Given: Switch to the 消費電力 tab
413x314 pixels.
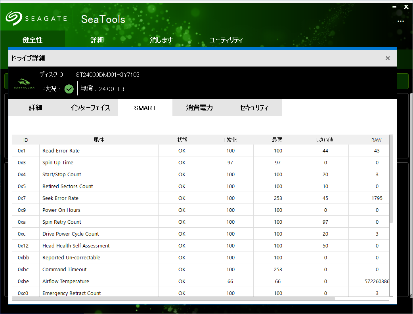Looking at the screenshot, I should tap(199, 108).
